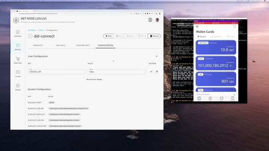Click the ABT Node hexagon logo
The width and height of the screenshot is (269, 151).
point(16,21)
